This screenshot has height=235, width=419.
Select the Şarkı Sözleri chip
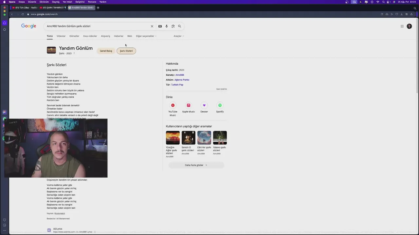(x=126, y=51)
